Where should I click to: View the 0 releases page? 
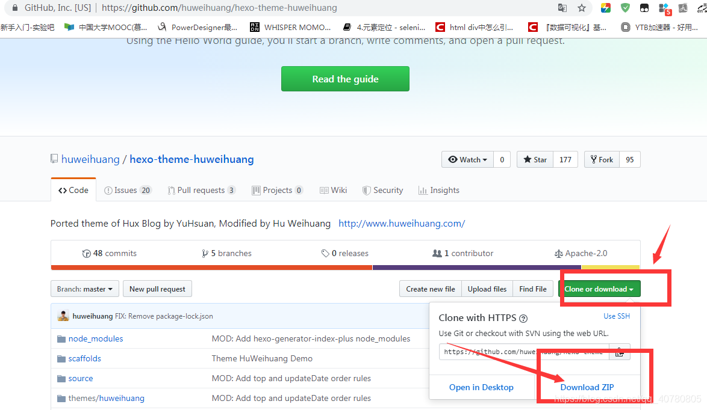click(345, 253)
